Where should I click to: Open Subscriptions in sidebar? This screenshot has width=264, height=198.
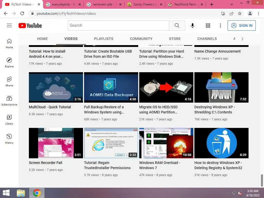click(x=9, y=101)
